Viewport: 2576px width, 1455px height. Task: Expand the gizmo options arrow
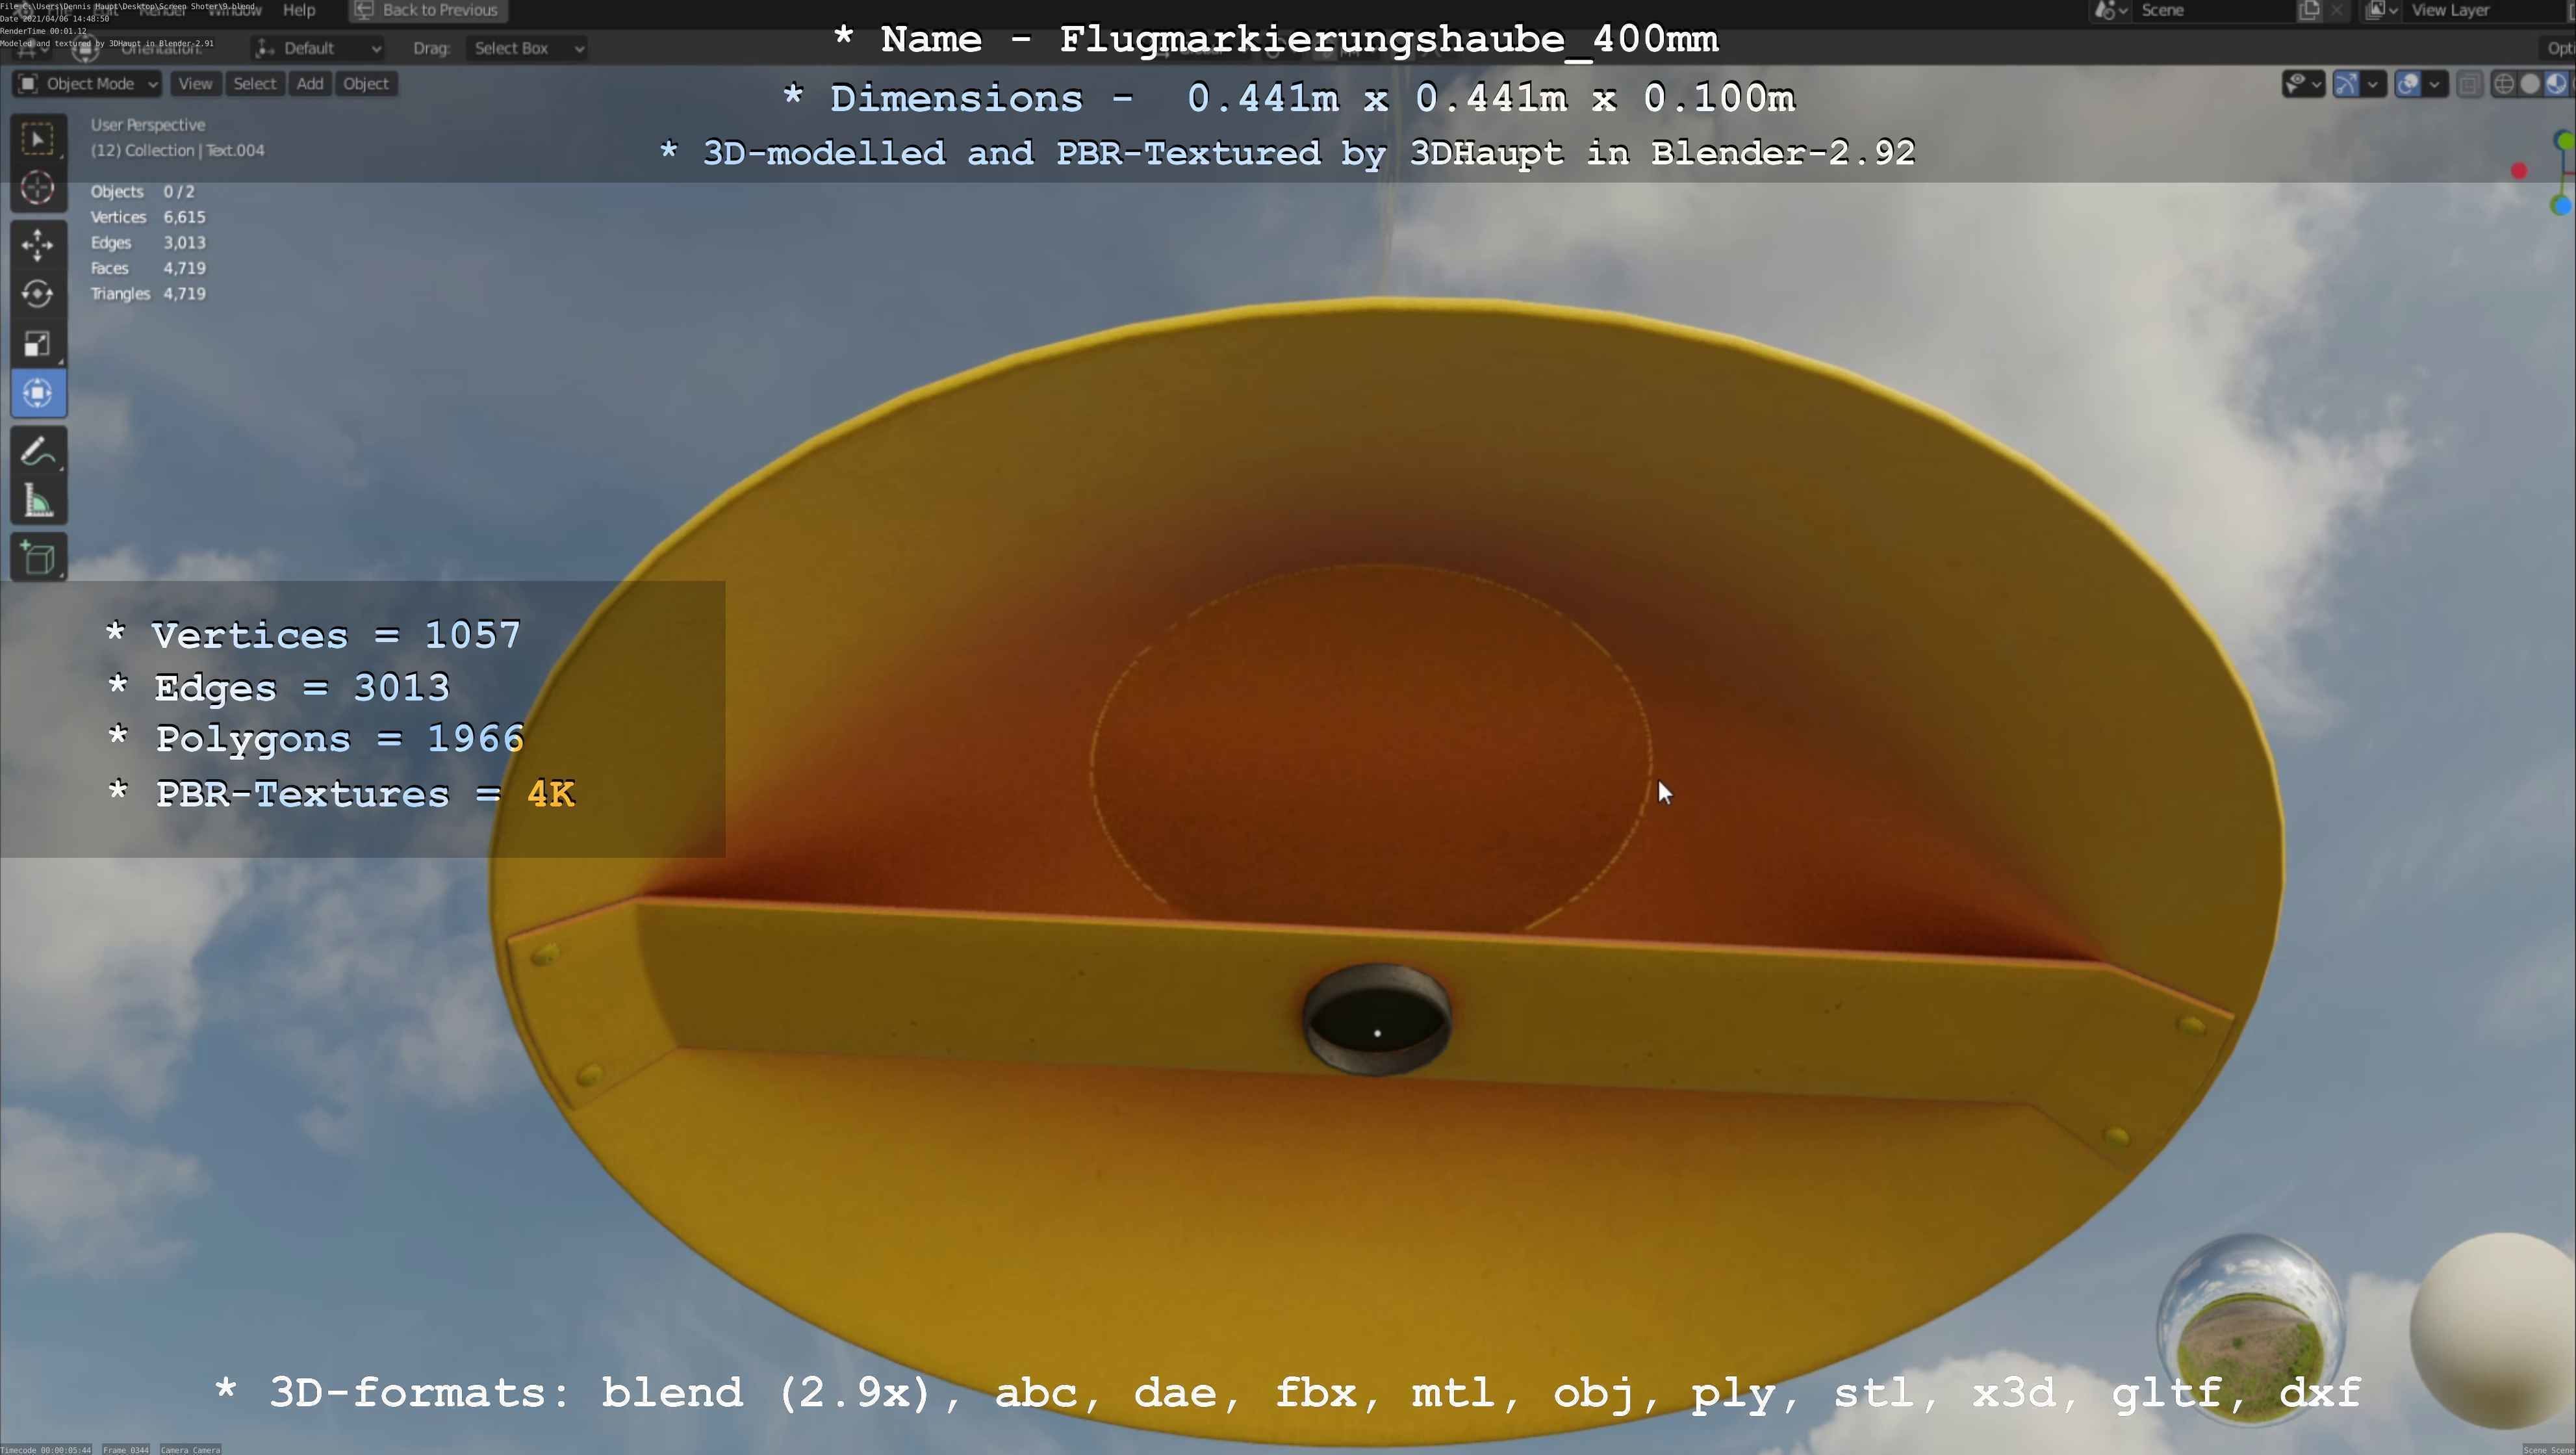tap(2374, 84)
